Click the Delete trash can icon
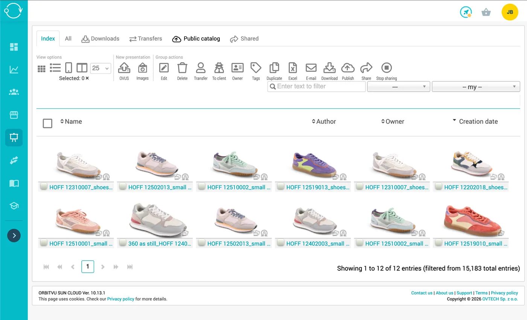This screenshot has height=320, width=527. [x=182, y=68]
